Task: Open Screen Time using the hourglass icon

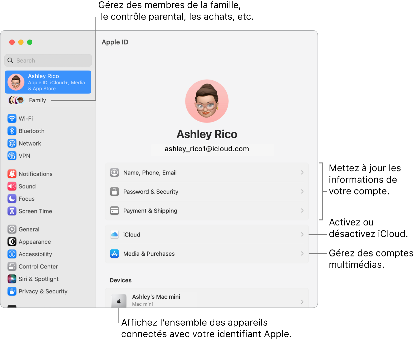Action: pos(12,211)
